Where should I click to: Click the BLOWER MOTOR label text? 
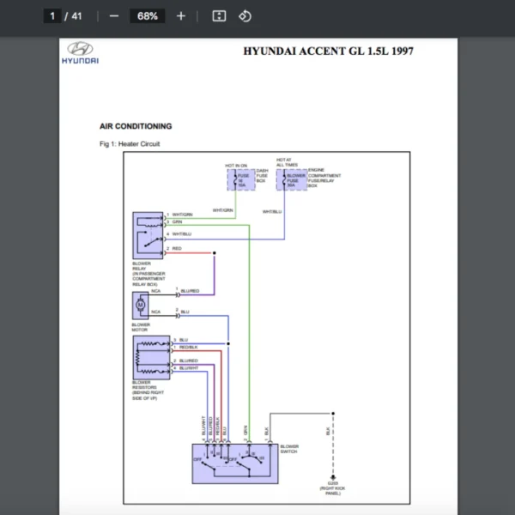pos(141,327)
